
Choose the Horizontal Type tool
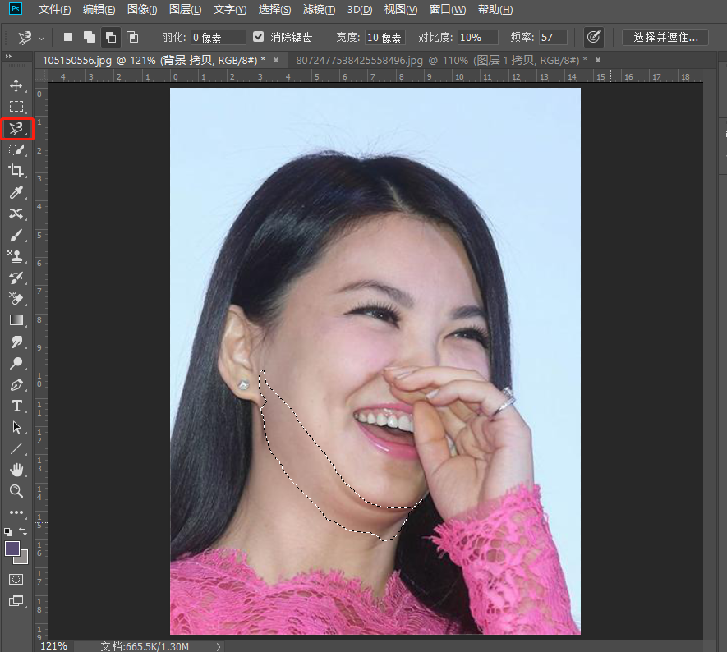(16, 406)
